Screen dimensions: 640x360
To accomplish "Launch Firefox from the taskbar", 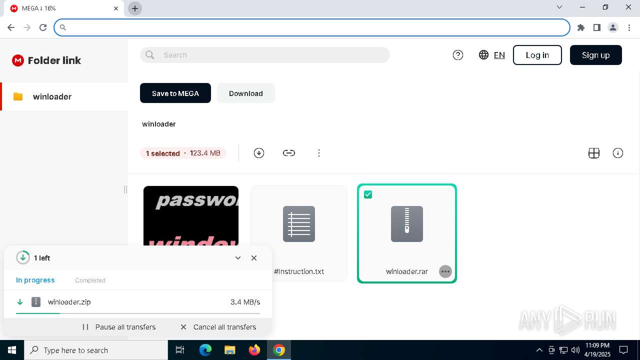I will [x=254, y=350].
